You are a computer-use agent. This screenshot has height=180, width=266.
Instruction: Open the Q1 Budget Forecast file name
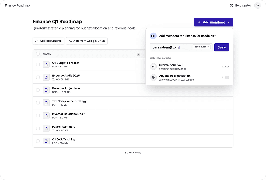point(66,63)
